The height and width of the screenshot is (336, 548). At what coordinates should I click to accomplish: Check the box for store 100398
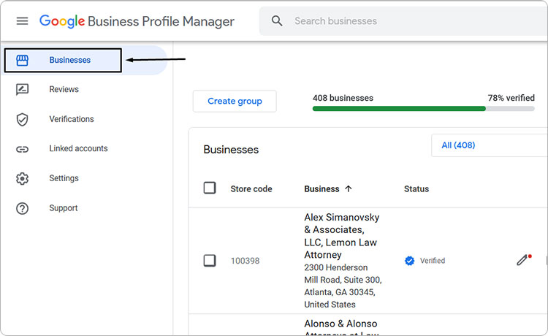[x=210, y=261]
